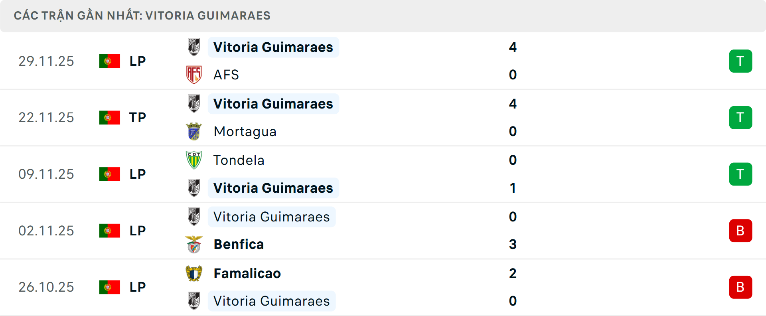Click the AFS club crest icon

[194, 75]
